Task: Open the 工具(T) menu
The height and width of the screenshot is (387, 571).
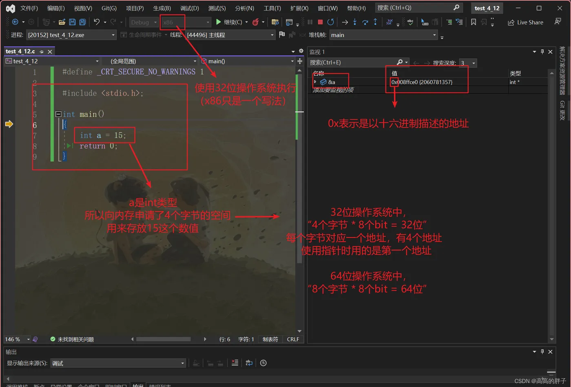Action: (272, 8)
